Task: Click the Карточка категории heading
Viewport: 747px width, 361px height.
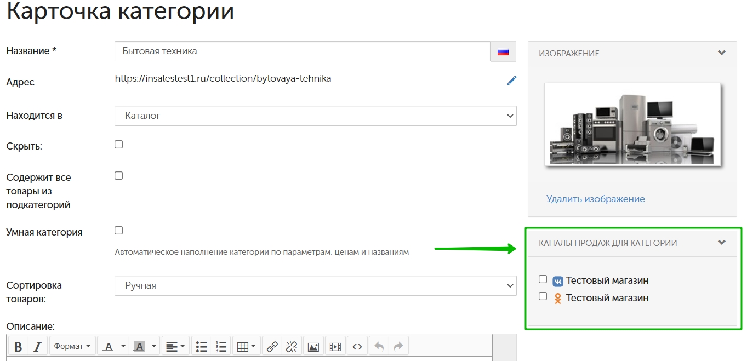Action: click(121, 12)
